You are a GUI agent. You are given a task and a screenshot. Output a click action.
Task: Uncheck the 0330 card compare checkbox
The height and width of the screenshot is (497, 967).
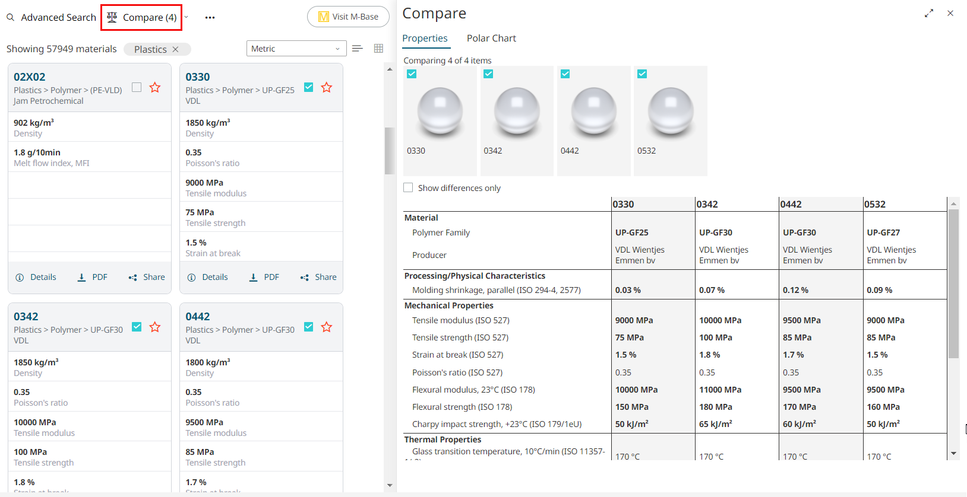tap(308, 87)
